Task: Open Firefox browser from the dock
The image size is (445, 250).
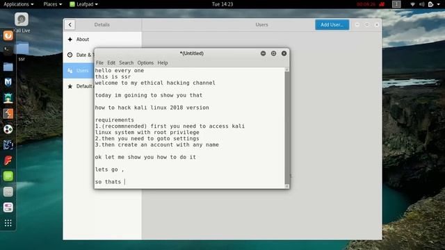Action: coord(8,35)
